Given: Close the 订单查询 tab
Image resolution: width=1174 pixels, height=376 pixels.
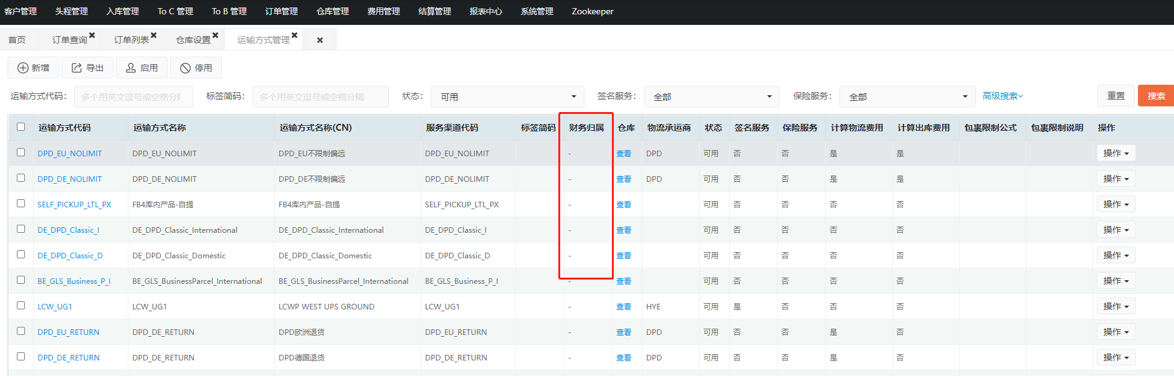Looking at the screenshot, I should [x=92, y=35].
